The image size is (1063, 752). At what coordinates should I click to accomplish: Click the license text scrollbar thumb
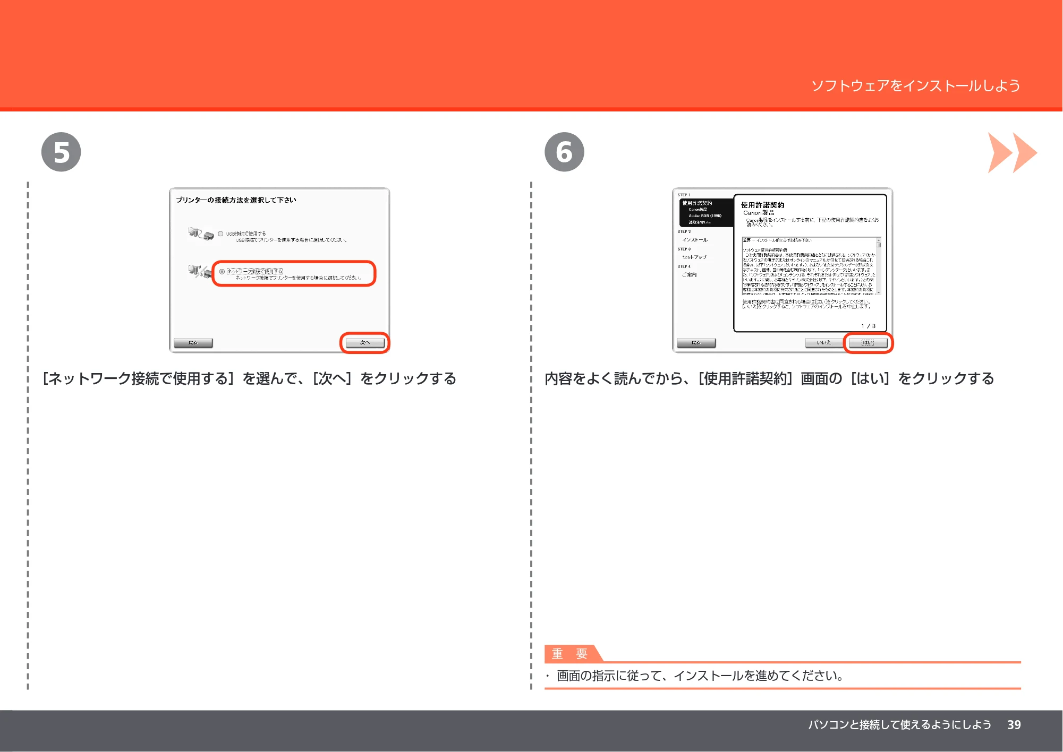[x=879, y=245]
